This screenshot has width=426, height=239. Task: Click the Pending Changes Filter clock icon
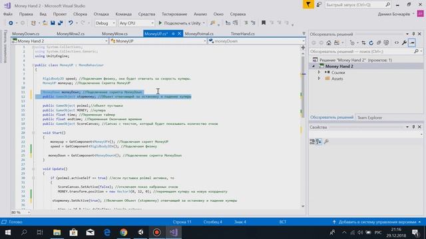click(352, 42)
